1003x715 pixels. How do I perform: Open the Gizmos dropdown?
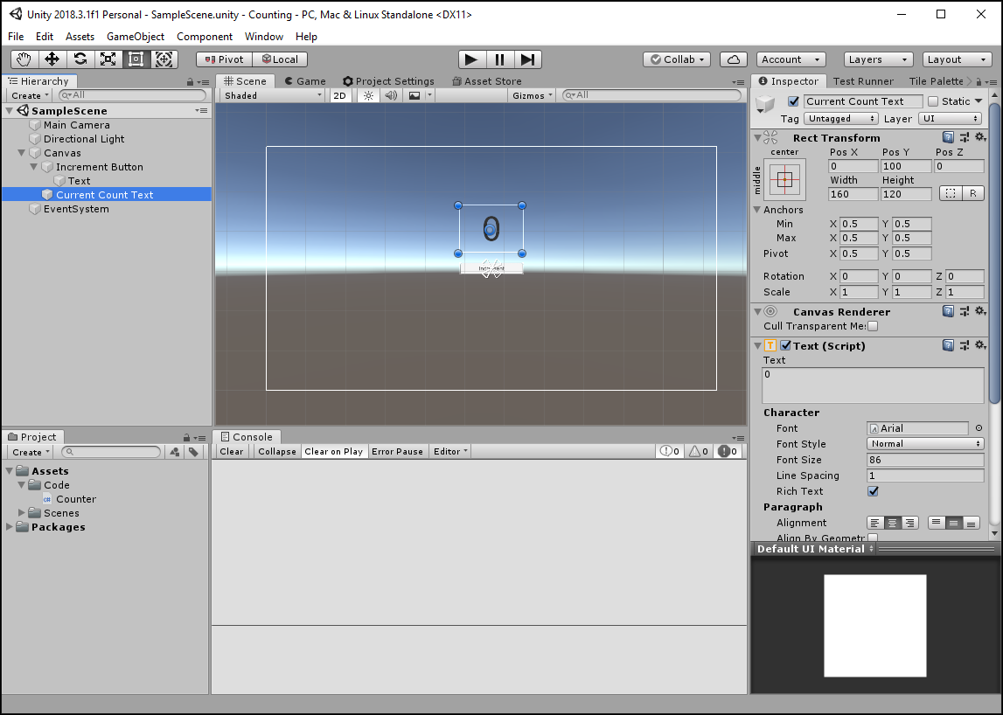(x=532, y=95)
